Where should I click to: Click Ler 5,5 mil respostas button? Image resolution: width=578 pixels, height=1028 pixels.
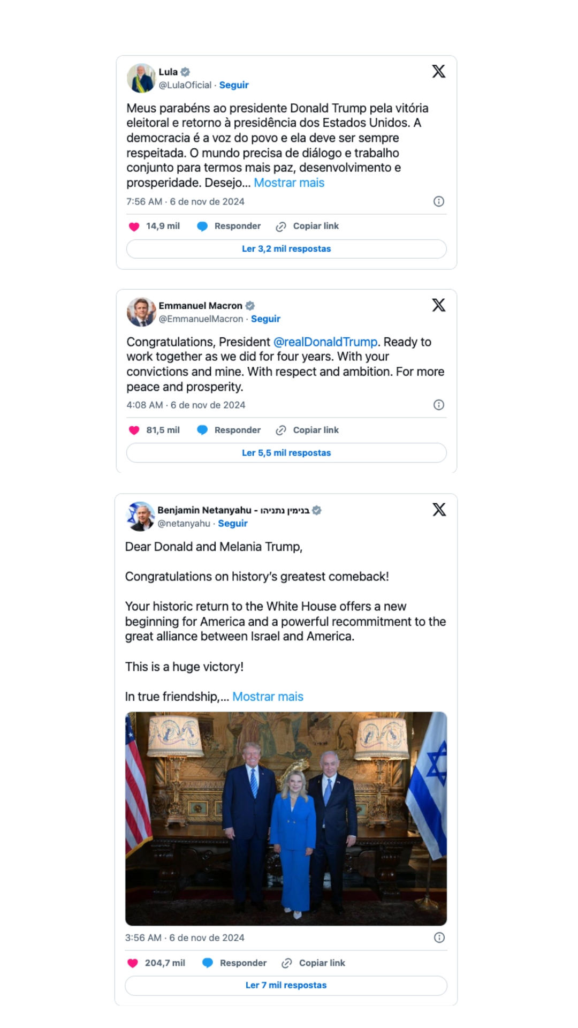(286, 453)
